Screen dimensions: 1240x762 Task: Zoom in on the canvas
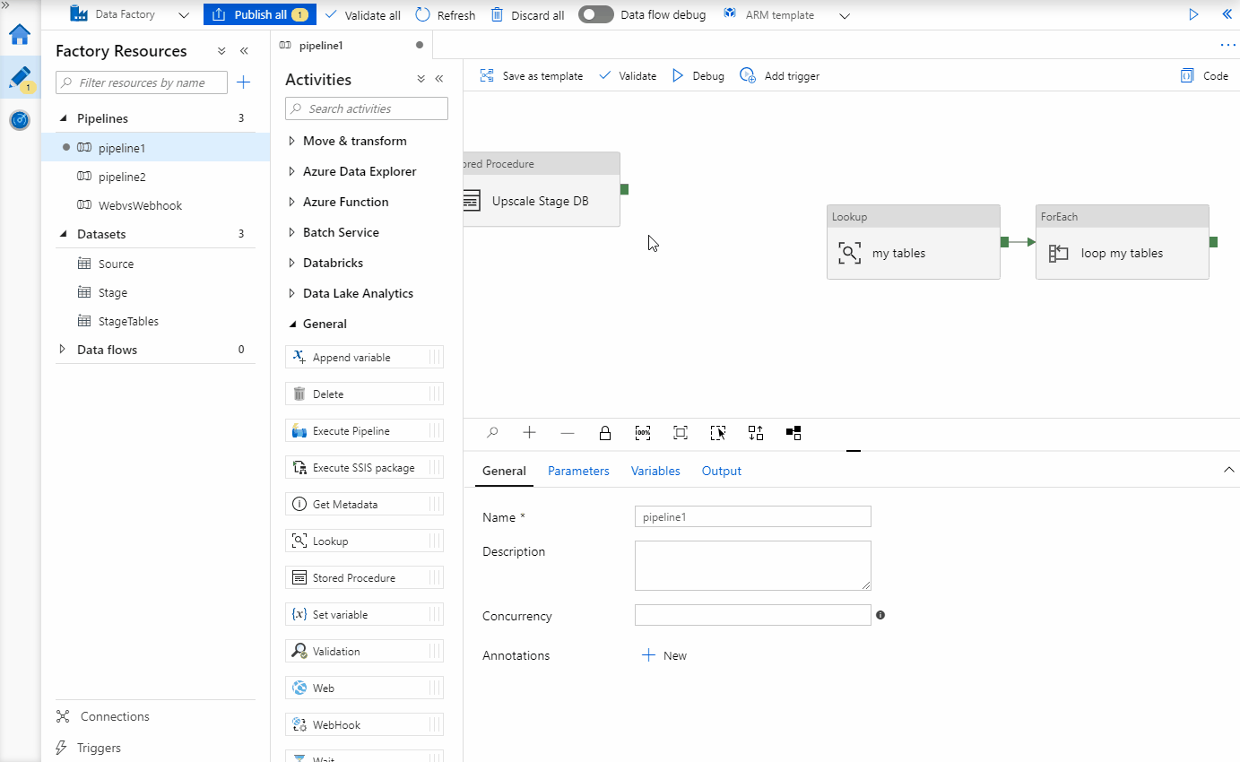529,432
